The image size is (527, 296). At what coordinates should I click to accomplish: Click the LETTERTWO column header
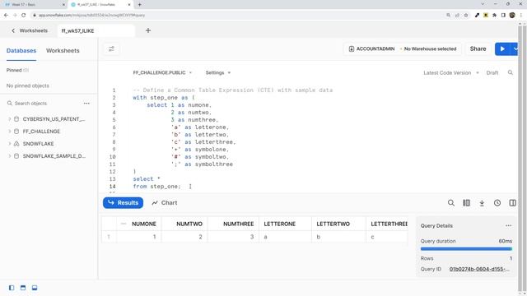coord(333,224)
